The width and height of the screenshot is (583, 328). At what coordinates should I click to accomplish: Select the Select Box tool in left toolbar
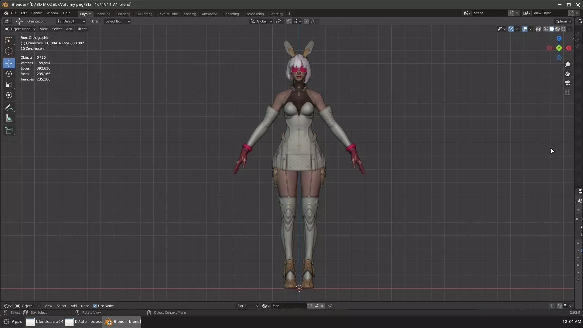point(9,41)
